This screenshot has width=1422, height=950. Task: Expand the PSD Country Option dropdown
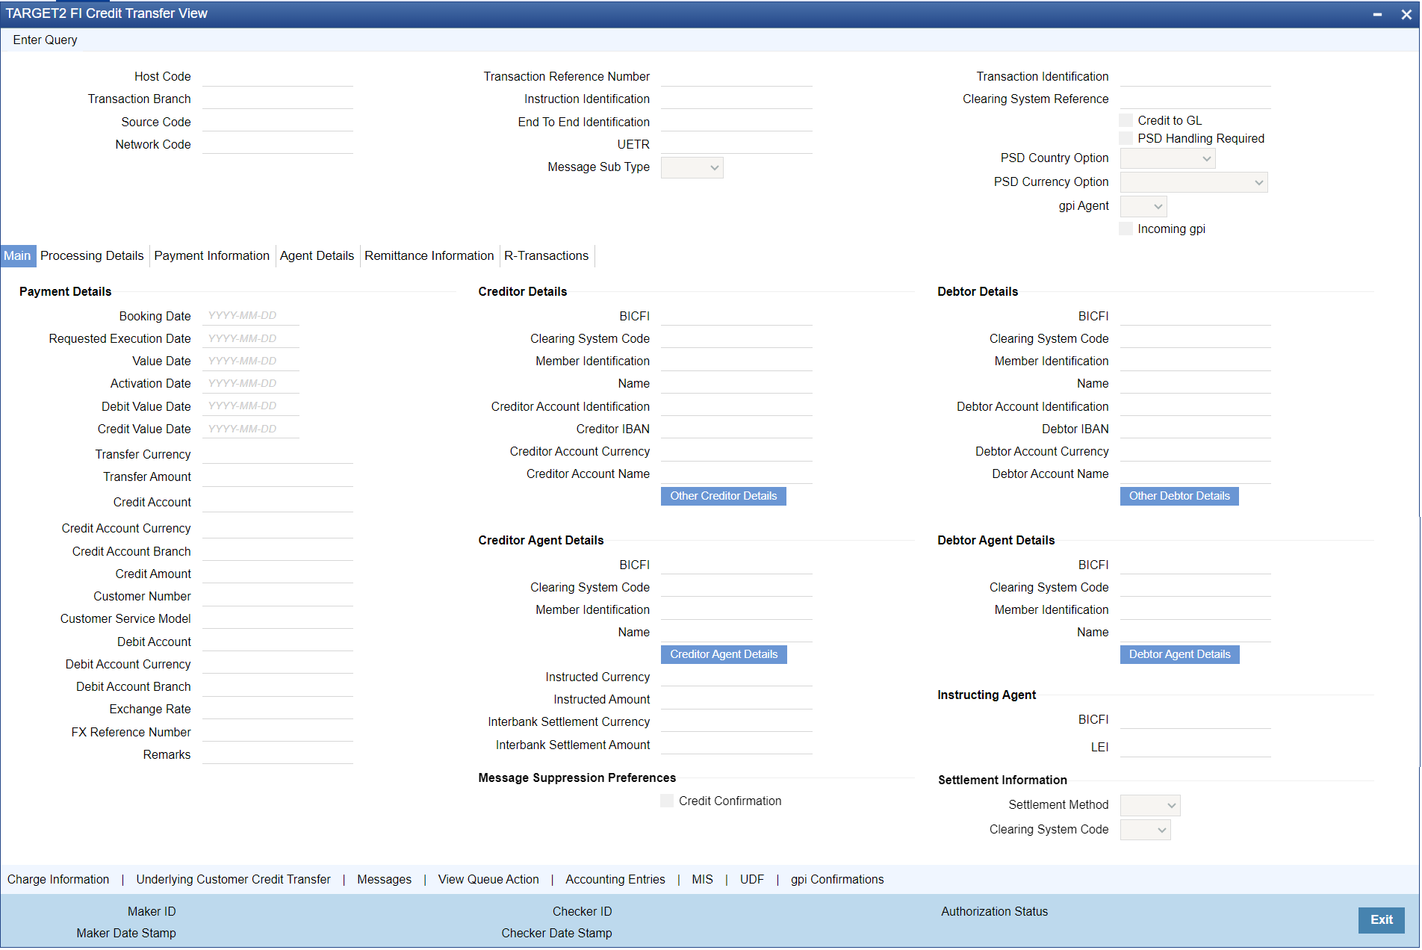tap(1168, 158)
